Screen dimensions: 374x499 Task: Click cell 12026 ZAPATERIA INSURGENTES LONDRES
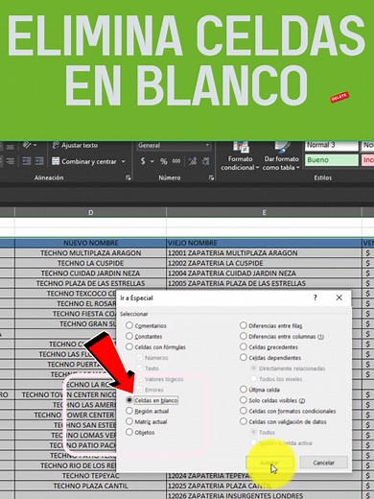point(264,495)
